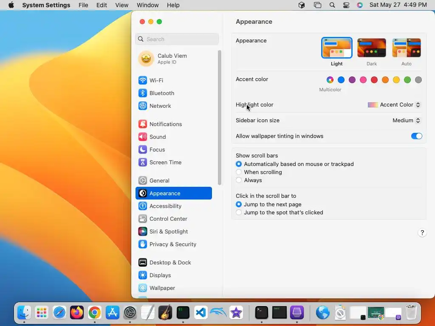Screen dimensions: 435x326
Task: Open Bluetooth settings pane
Action: click(174, 93)
